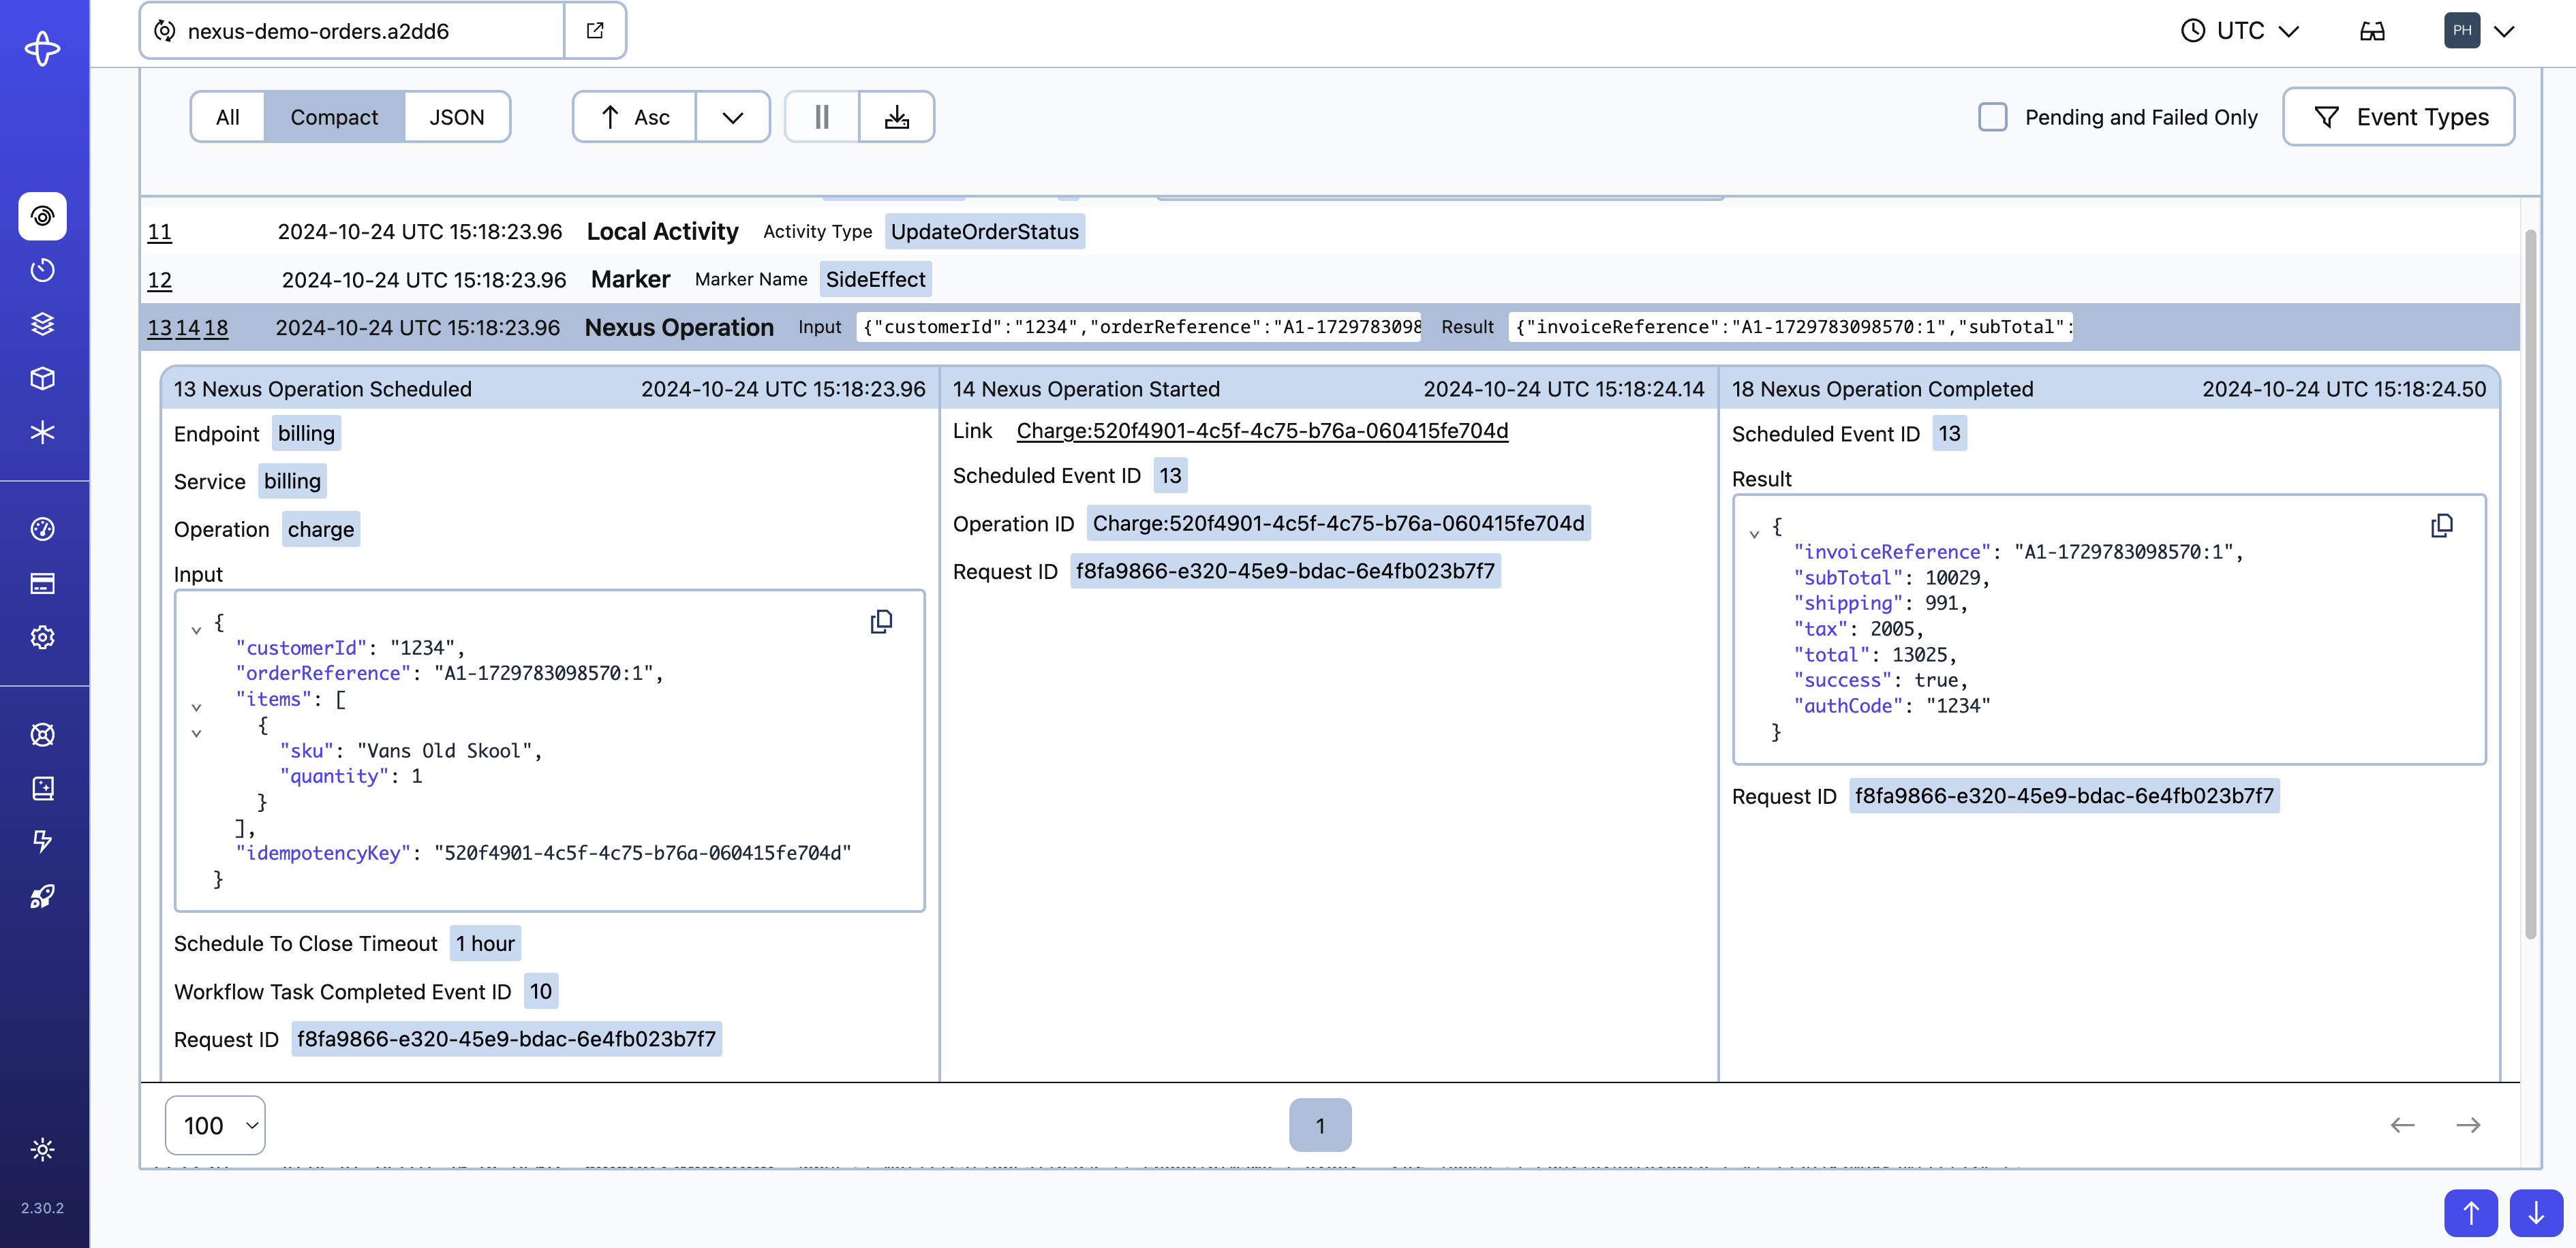Click the vertical scrollbar of event list

[x=2530, y=584]
